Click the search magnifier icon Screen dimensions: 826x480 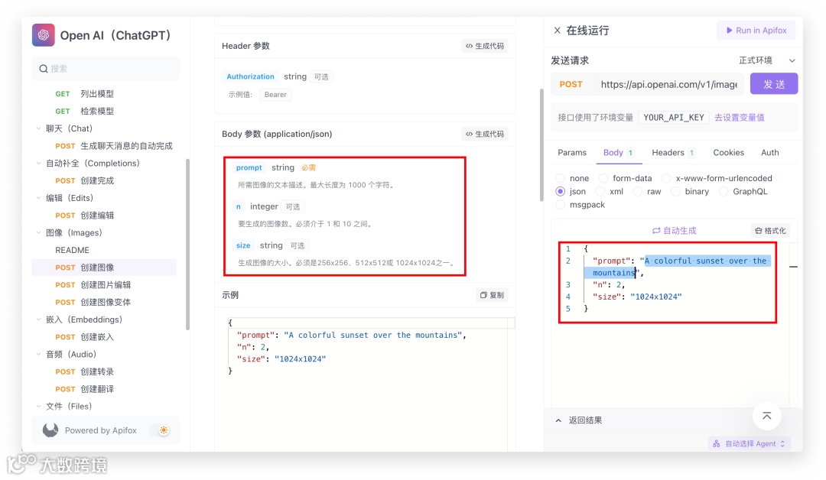44,69
